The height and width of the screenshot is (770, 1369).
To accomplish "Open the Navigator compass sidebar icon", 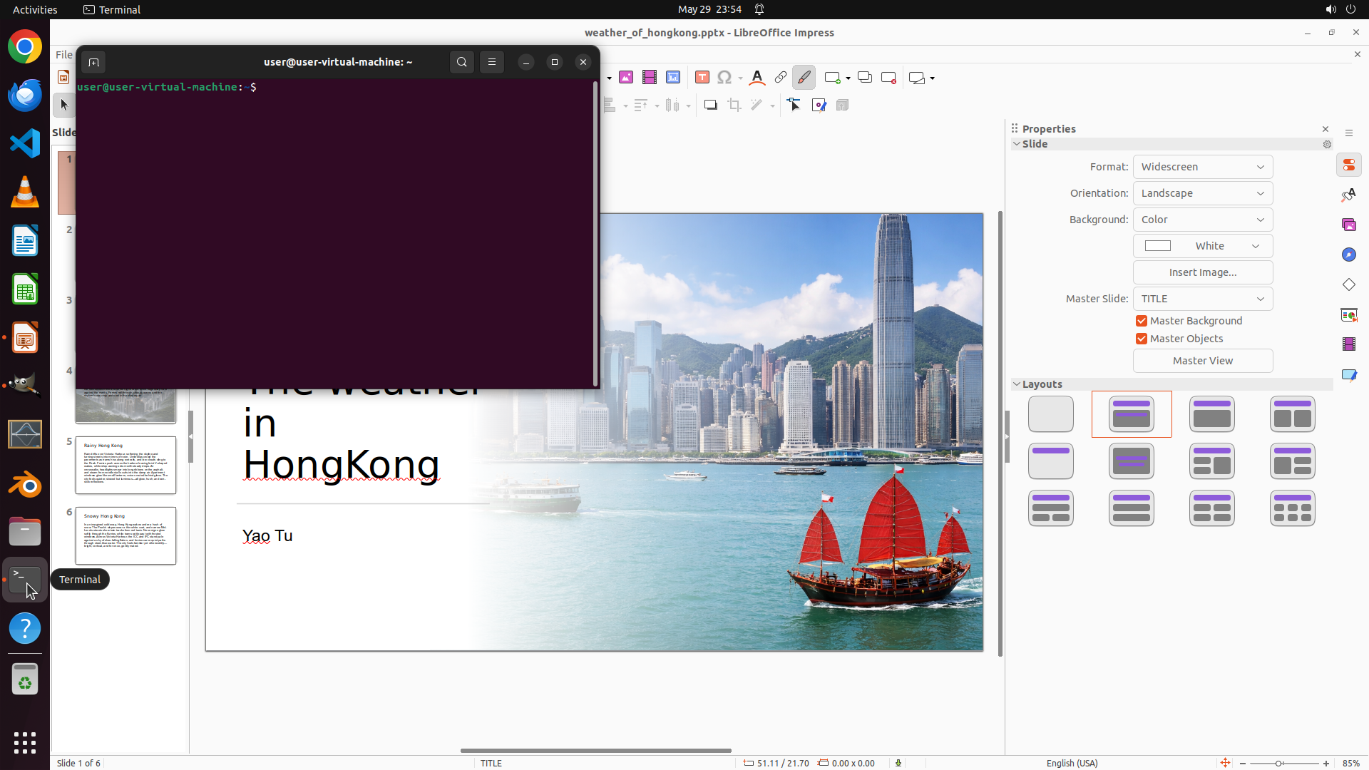I will [1349, 255].
